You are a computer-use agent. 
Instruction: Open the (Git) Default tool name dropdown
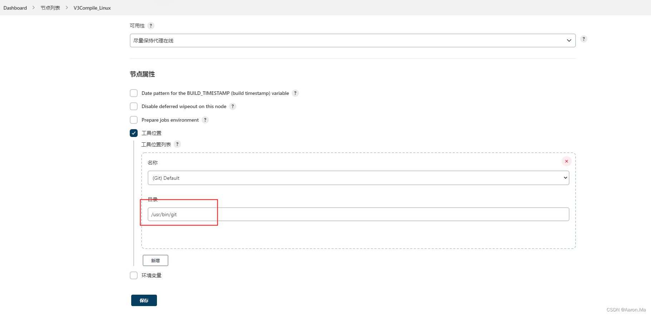358,178
